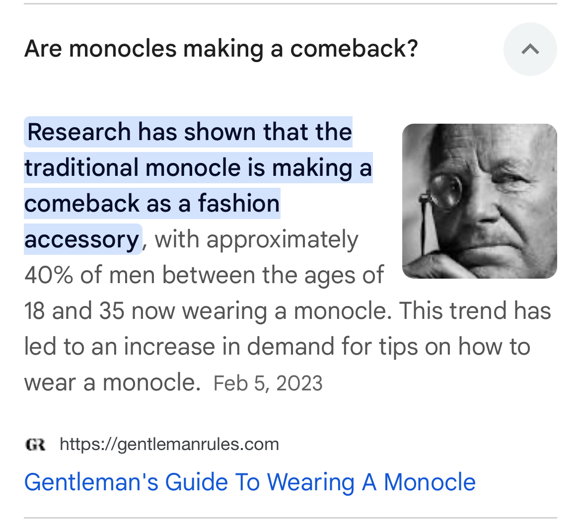581x529 pixels.
Task: Click the "40% of men between the ages of" text
Action: [204, 275]
